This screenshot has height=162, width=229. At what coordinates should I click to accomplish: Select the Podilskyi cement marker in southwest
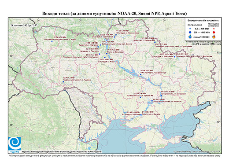[63, 81]
